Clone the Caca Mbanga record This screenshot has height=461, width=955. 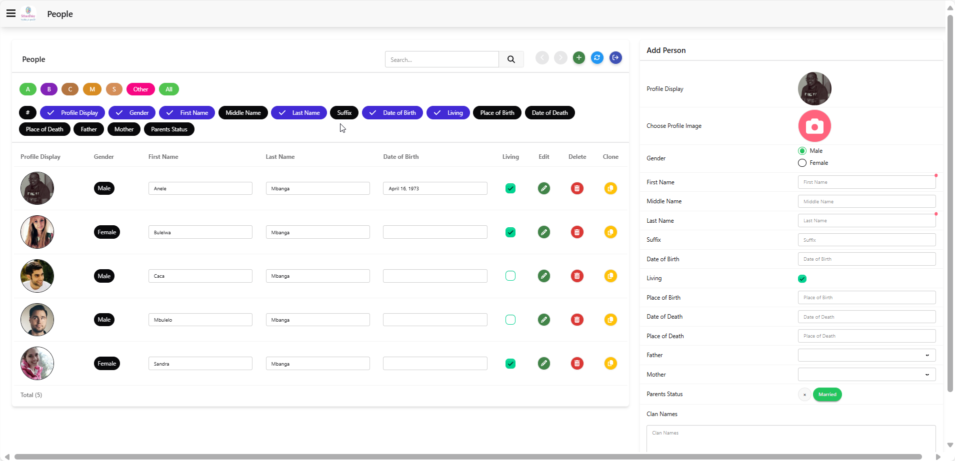(x=610, y=276)
